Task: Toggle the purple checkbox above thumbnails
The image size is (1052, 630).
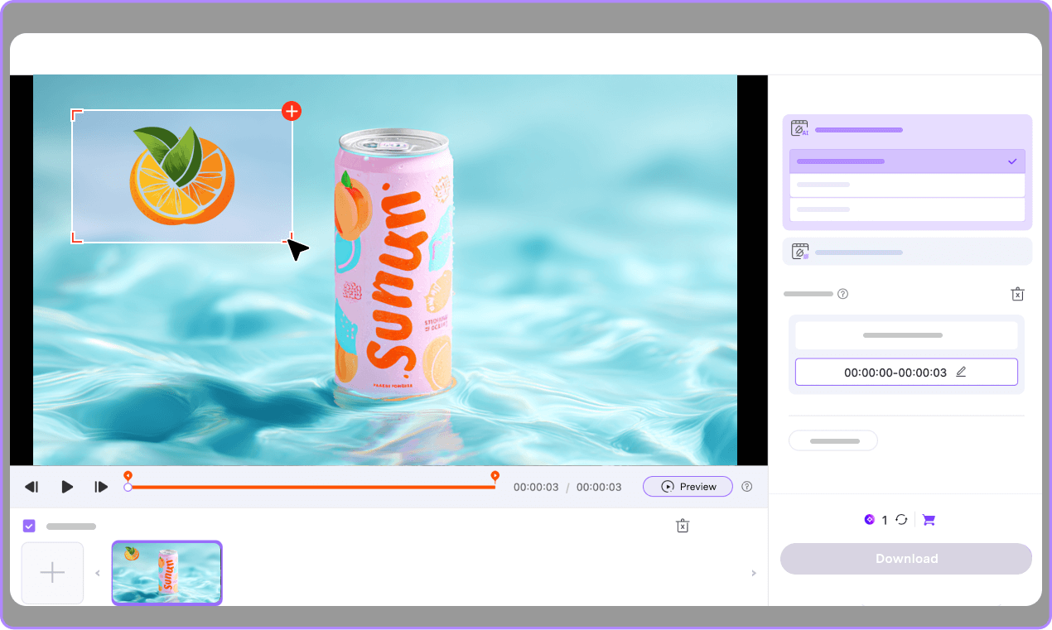Action: click(29, 526)
